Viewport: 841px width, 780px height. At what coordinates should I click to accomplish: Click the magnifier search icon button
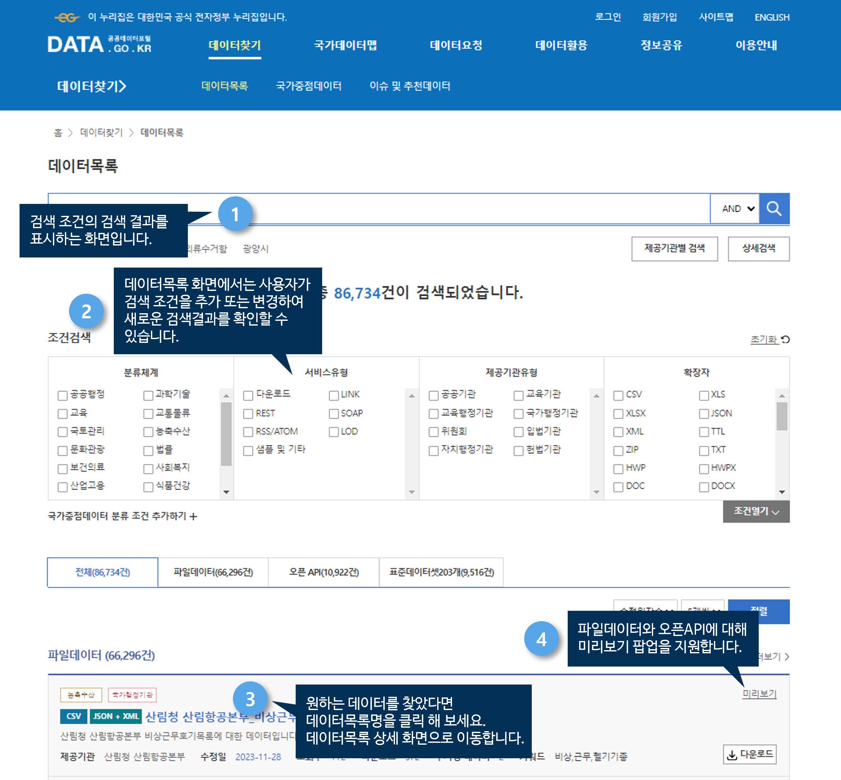774,209
